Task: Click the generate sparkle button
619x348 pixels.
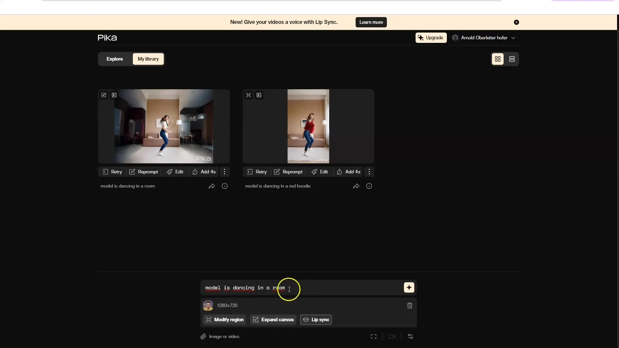Action: (409, 287)
